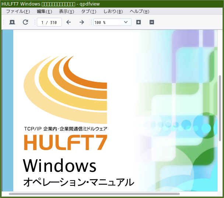Click the HULFT7 logo text on page

point(66,142)
